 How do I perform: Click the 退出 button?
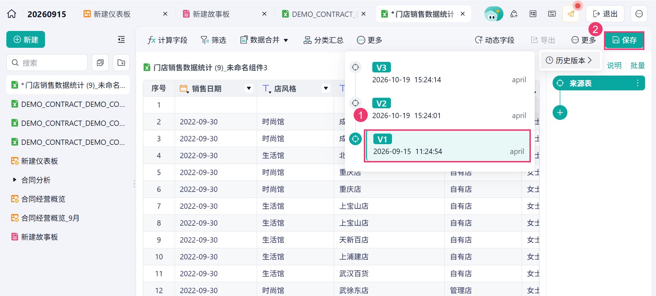point(605,14)
